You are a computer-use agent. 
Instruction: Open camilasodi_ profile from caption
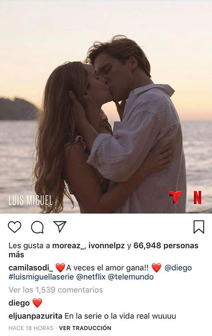(31, 268)
